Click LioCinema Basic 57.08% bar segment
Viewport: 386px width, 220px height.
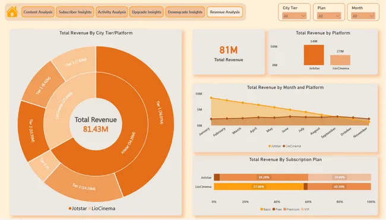click(x=258, y=187)
